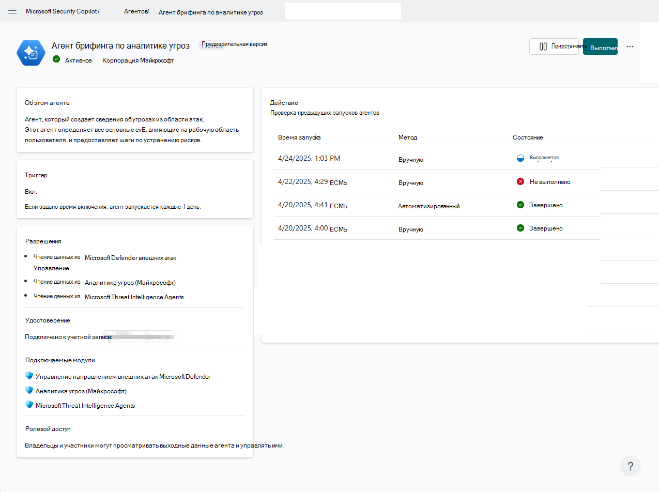The width and height of the screenshot is (659, 492).
Task: Click the search field in top bar
Action: click(x=343, y=11)
